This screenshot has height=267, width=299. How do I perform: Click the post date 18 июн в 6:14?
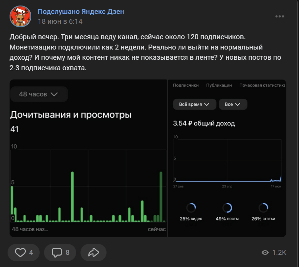pyautogui.click(x=60, y=21)
